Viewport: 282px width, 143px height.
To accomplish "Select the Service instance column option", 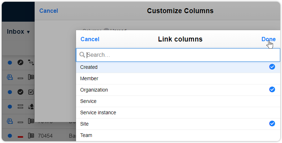I will point(178,112).
